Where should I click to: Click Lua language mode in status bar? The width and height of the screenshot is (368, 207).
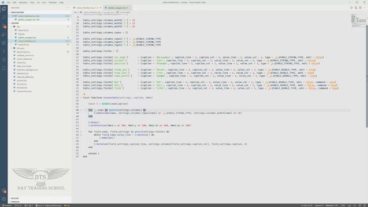[350, 205]
